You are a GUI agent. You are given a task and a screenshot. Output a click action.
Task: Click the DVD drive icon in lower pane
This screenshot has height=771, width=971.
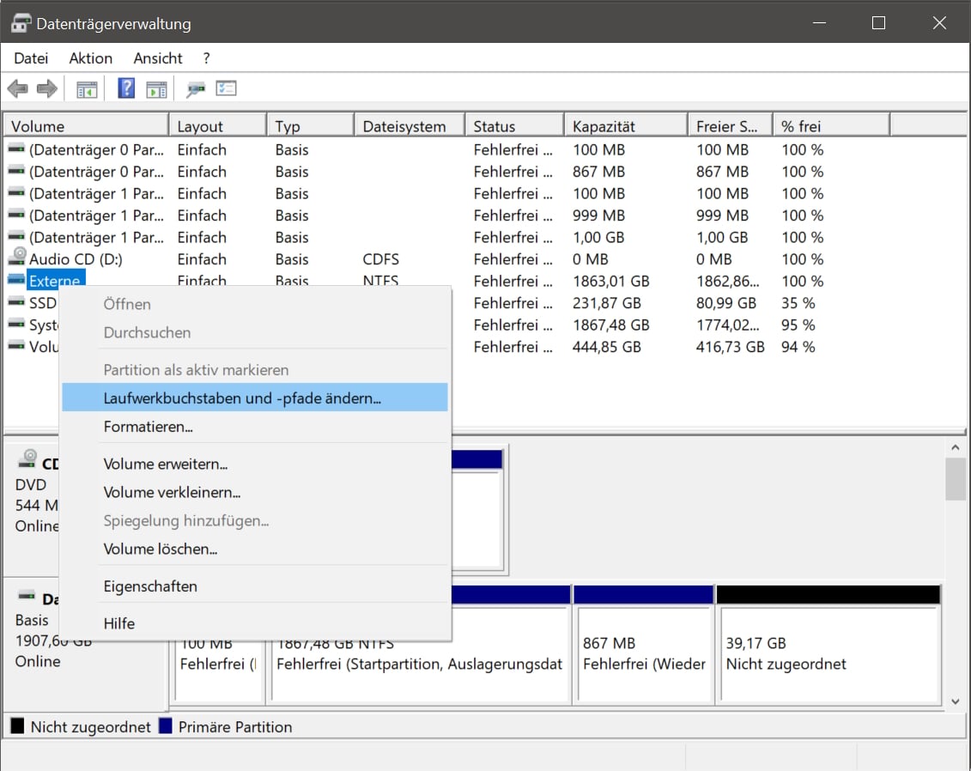[x=27, y=458]
